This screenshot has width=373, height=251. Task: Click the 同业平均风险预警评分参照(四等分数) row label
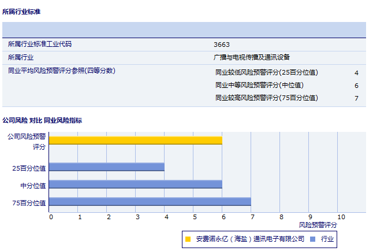click(62, 71)
